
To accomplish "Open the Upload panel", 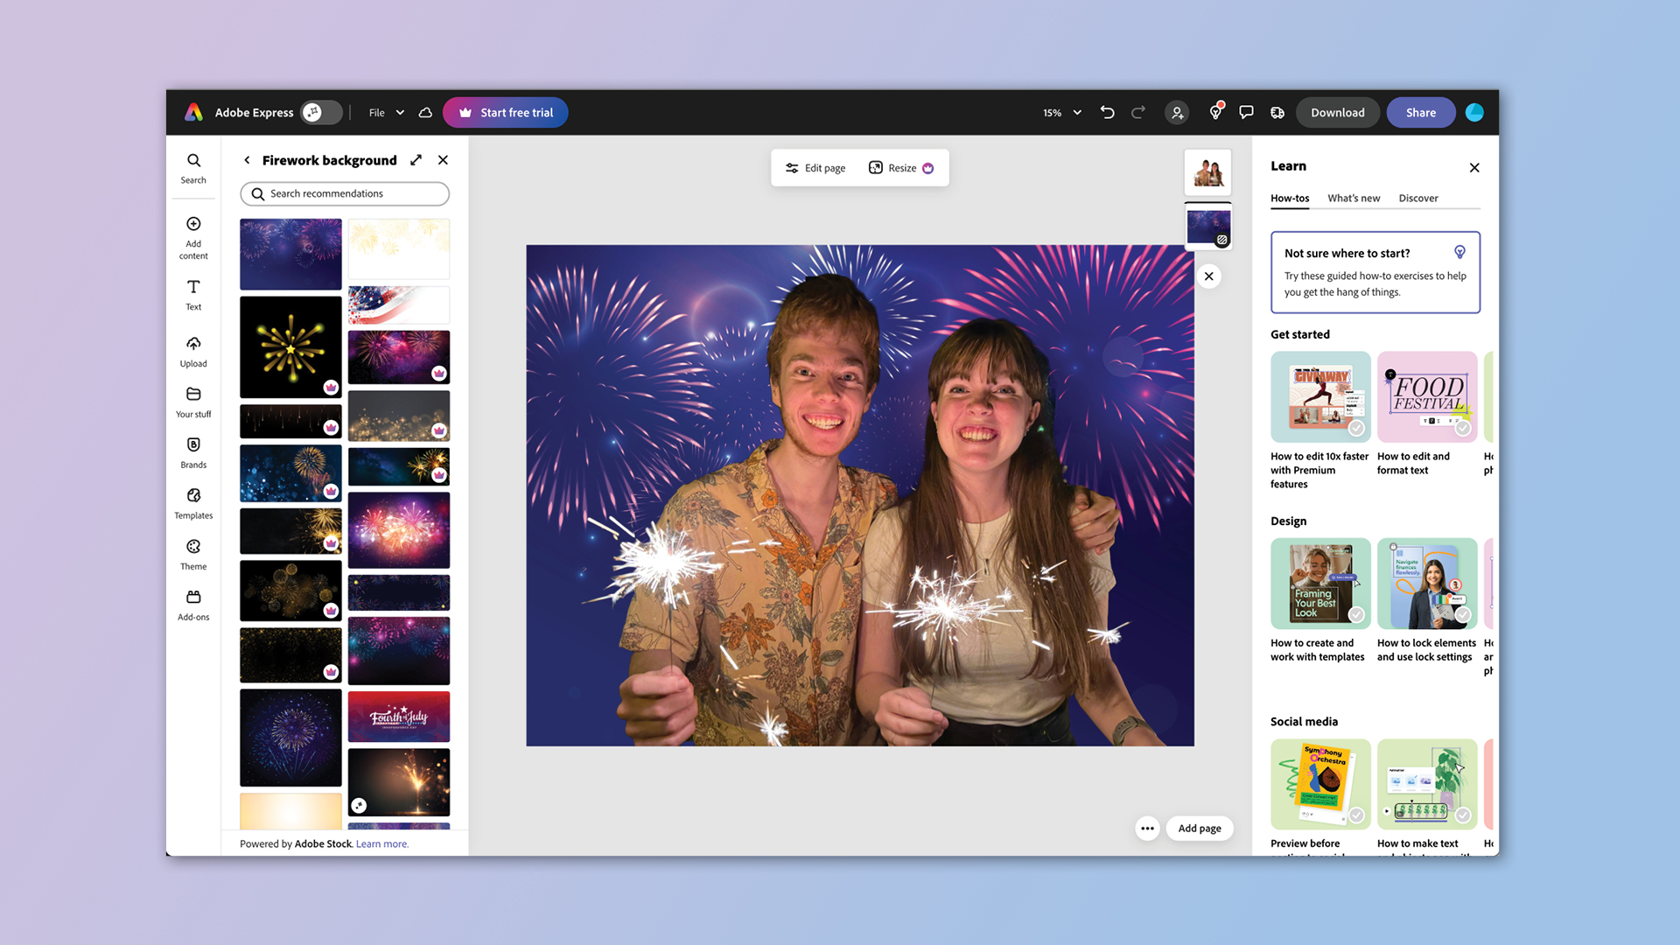I will point(192,350).
